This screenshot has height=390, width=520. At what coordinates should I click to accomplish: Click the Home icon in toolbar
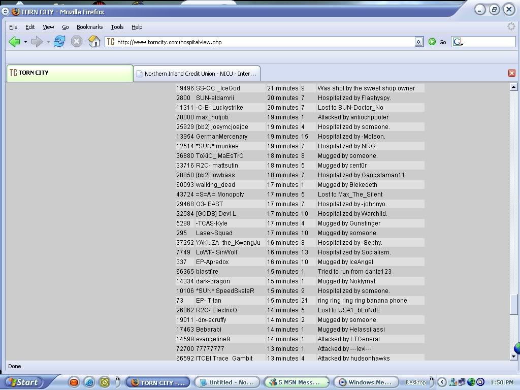pos(94,42)
